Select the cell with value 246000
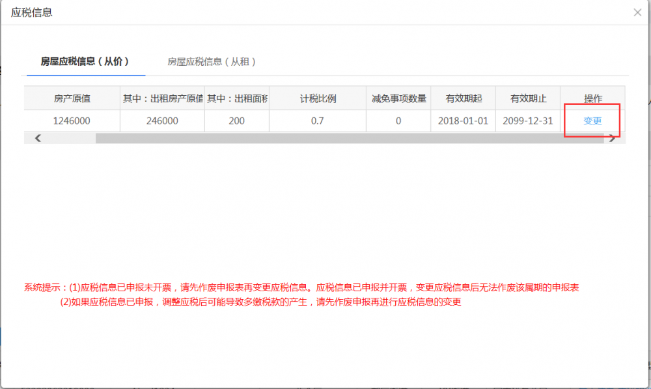 point(163,121)
